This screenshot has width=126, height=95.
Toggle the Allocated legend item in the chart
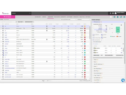click(113, 36)
